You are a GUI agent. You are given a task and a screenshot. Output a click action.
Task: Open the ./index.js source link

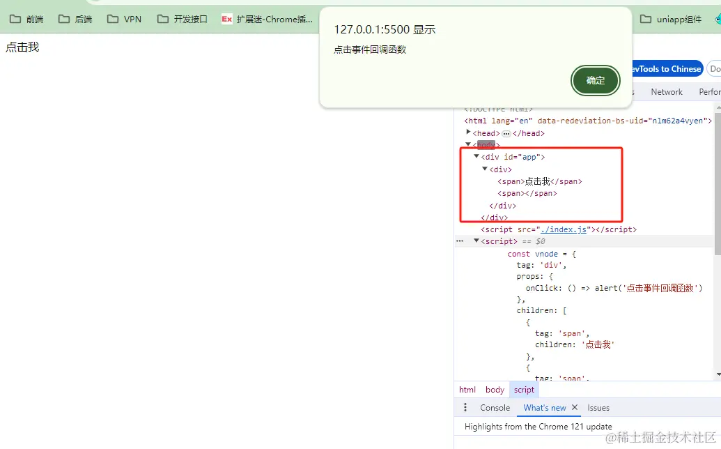pyautogui.click(x=564, y=229)
